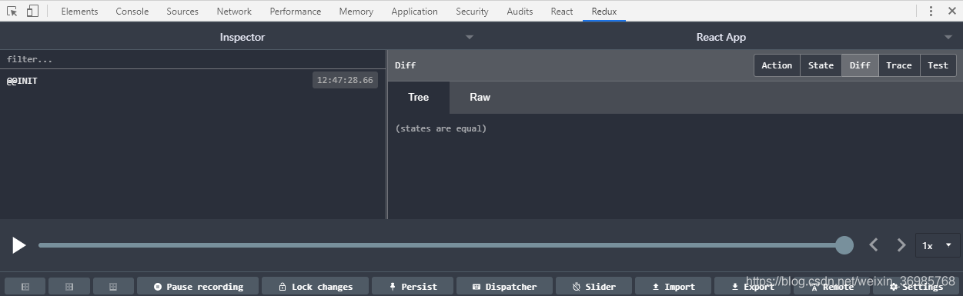963x296 pixels.
Task: Select the @@INIT action entry
Action: [192, 80]
